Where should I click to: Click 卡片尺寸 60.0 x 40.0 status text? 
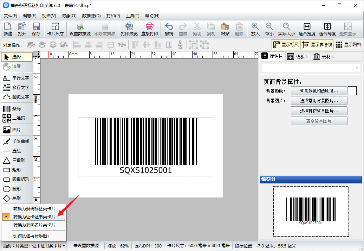click(199, 246)
